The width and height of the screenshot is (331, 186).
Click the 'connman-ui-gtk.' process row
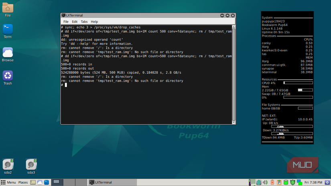(x=287, y=65)
